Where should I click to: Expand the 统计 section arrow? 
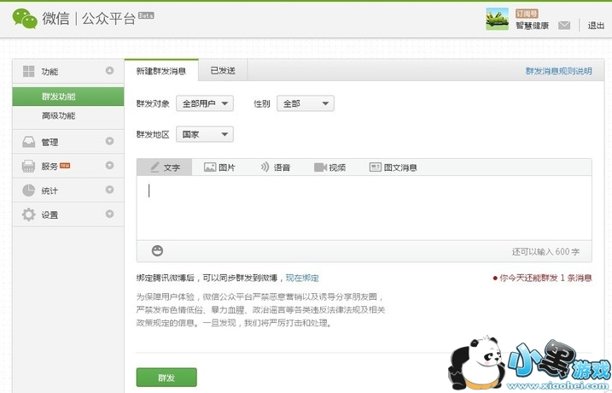(x=109, y=190)
